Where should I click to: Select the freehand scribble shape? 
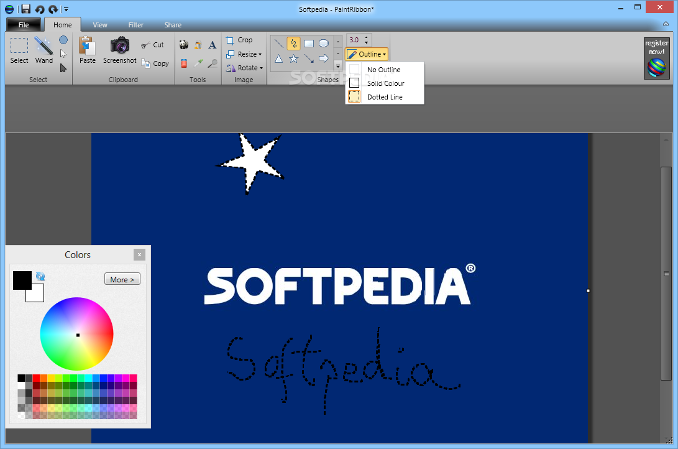(293, 44)
